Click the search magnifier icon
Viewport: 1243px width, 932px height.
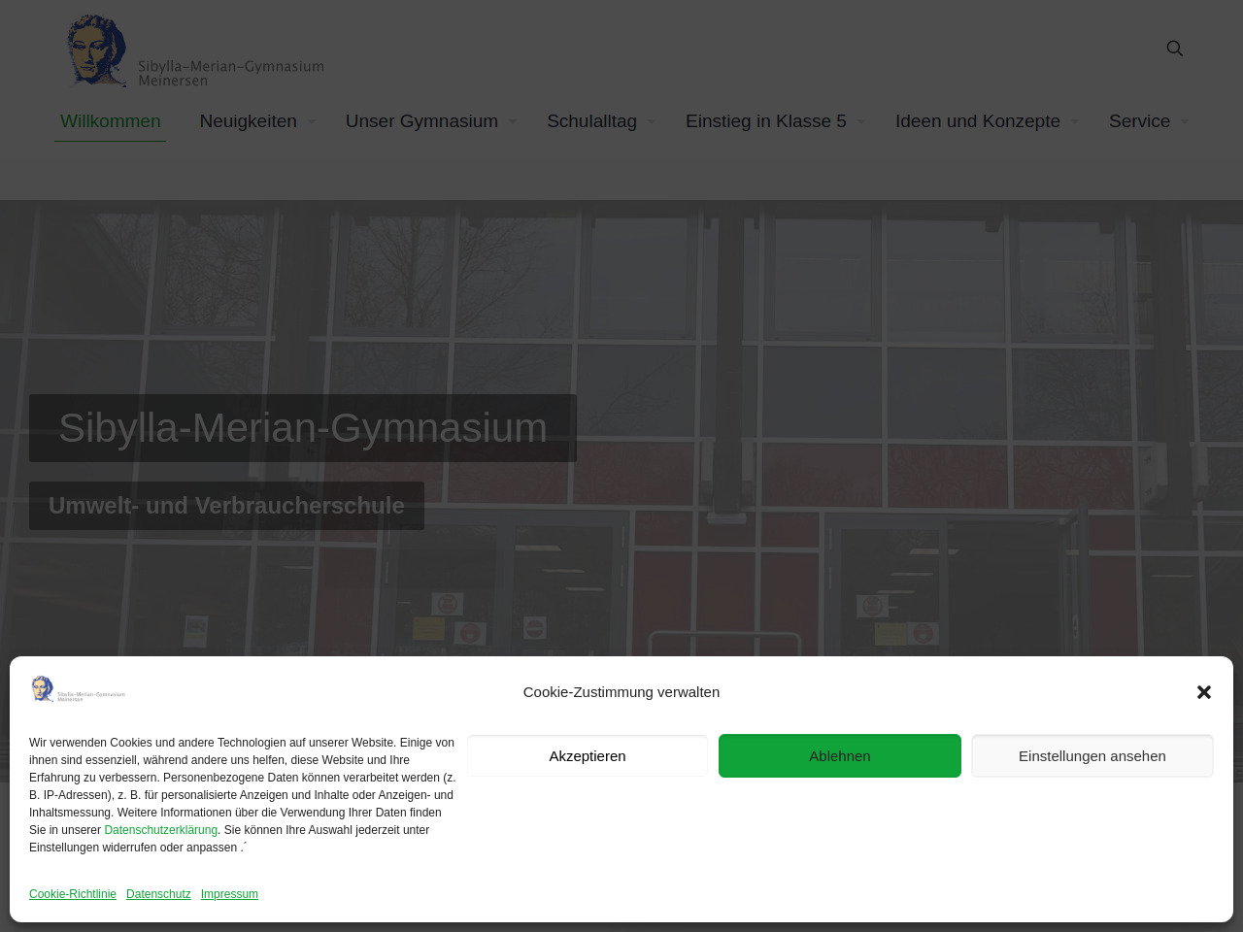tap(1174, 49)
